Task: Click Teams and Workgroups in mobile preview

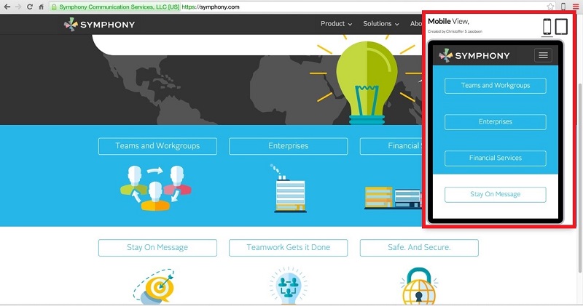Action: point(496,86)
